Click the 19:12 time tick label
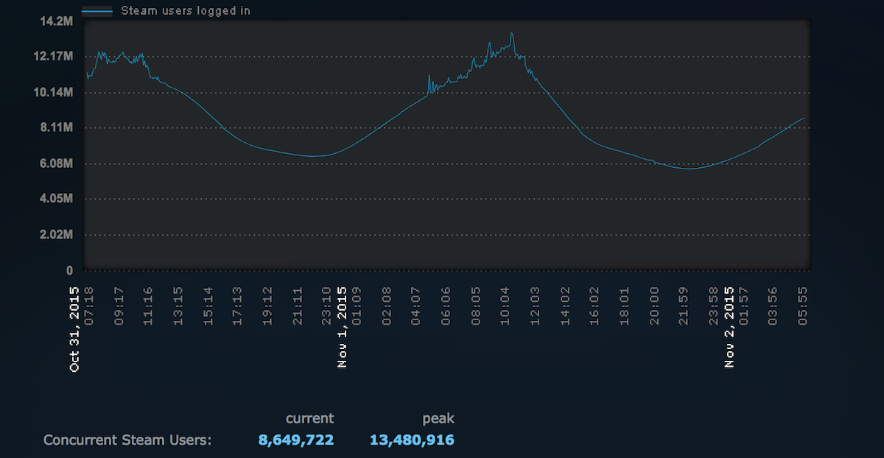The width and height of the screenshot is (884, 458). (x=267, y=306)
